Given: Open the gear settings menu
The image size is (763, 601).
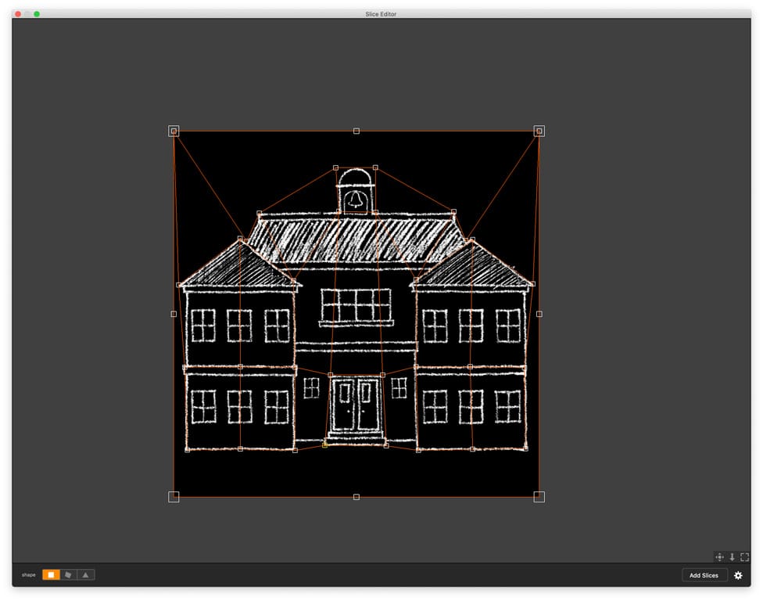Looking at the screenshot, I should (738, 575).
